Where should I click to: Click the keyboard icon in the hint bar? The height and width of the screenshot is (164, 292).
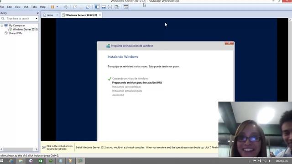[44, 148]
